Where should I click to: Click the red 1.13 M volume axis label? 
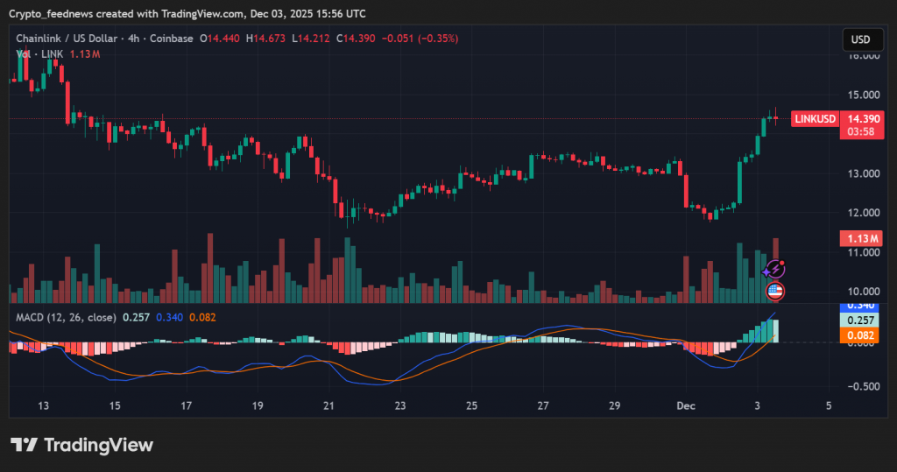point(862,238)
